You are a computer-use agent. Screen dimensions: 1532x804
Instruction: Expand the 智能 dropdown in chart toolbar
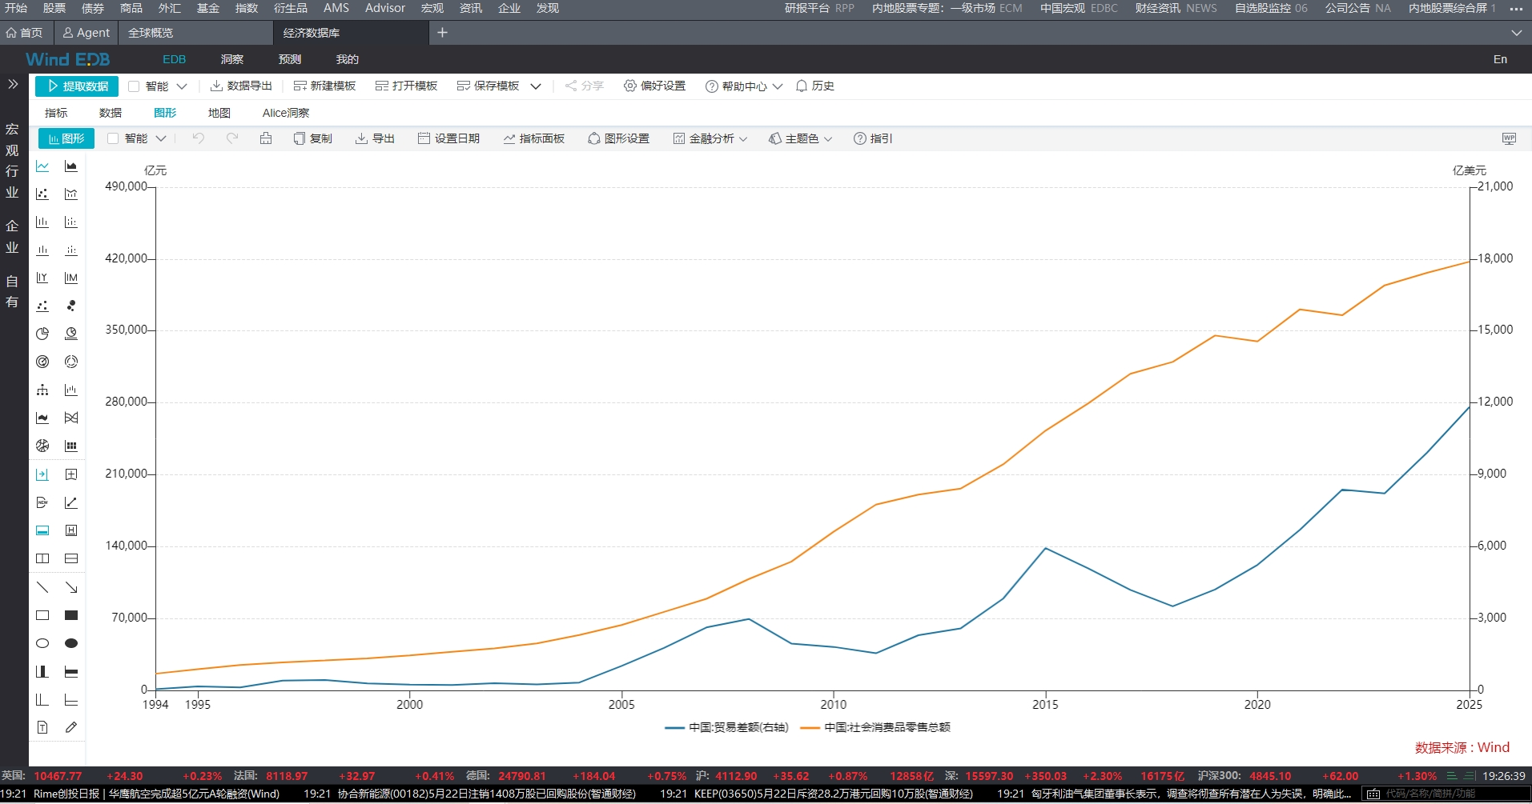coord(161,138)
